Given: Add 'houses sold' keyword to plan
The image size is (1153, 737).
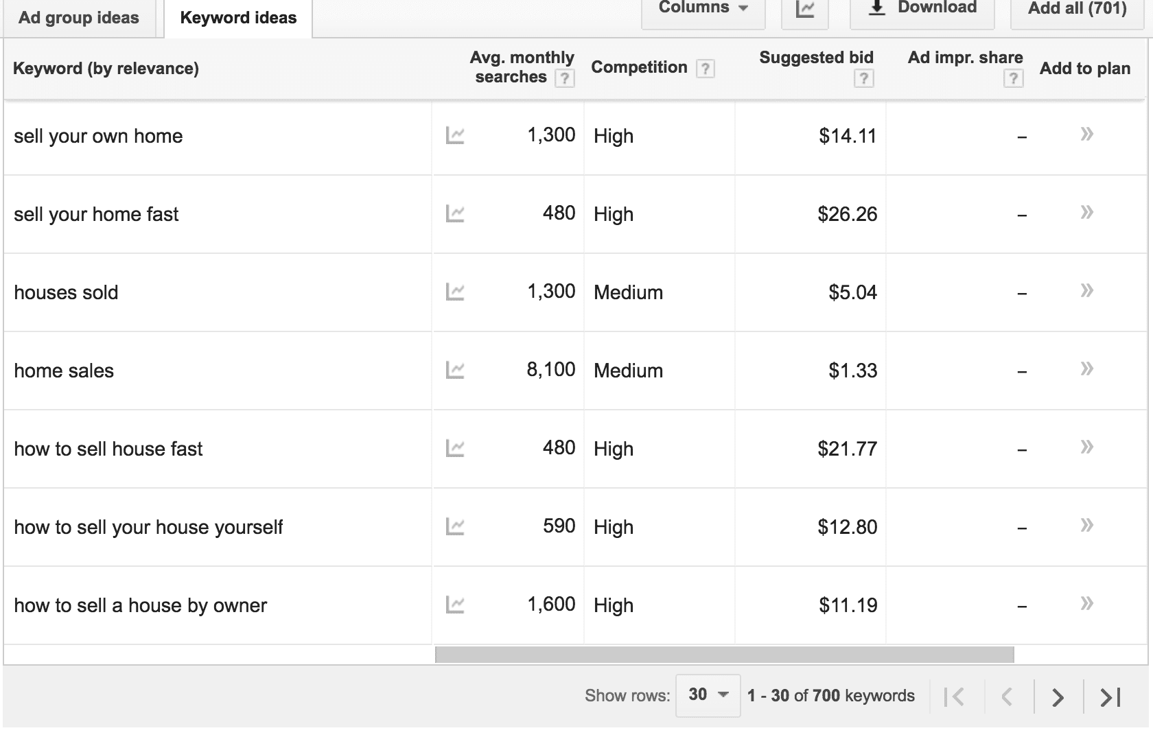Looking at the screenshot, I should pos(1086,290).
